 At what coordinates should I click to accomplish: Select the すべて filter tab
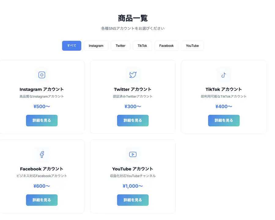[71, 46]
